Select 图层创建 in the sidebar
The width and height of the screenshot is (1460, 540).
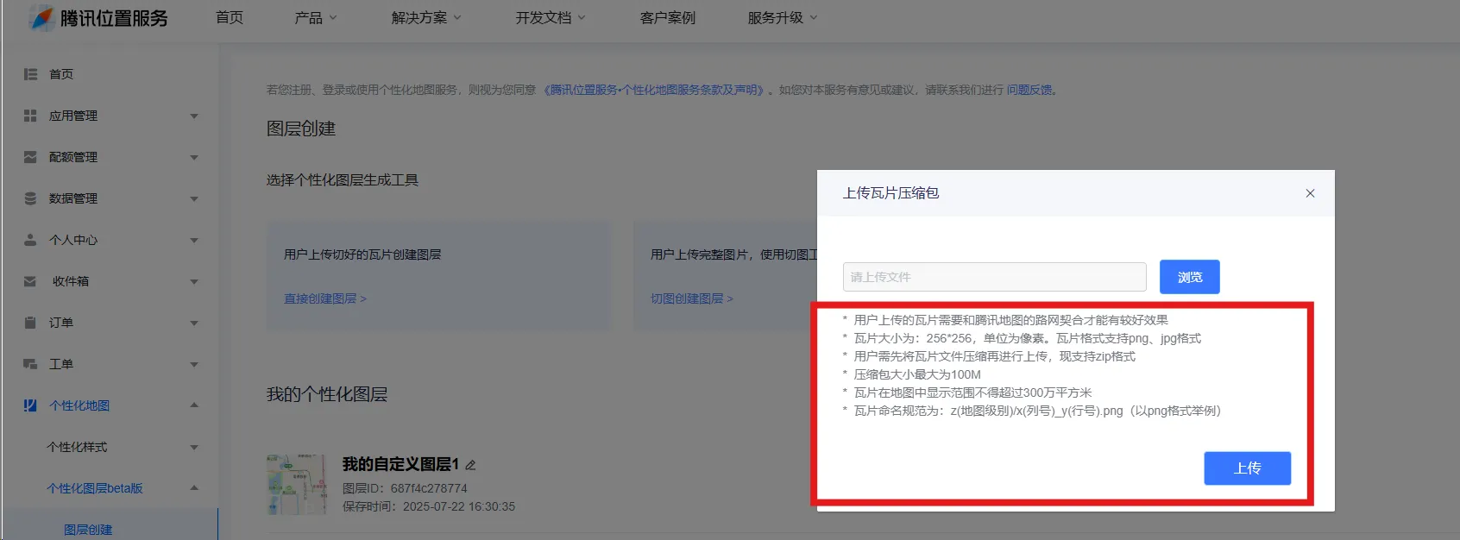point(88,529)
